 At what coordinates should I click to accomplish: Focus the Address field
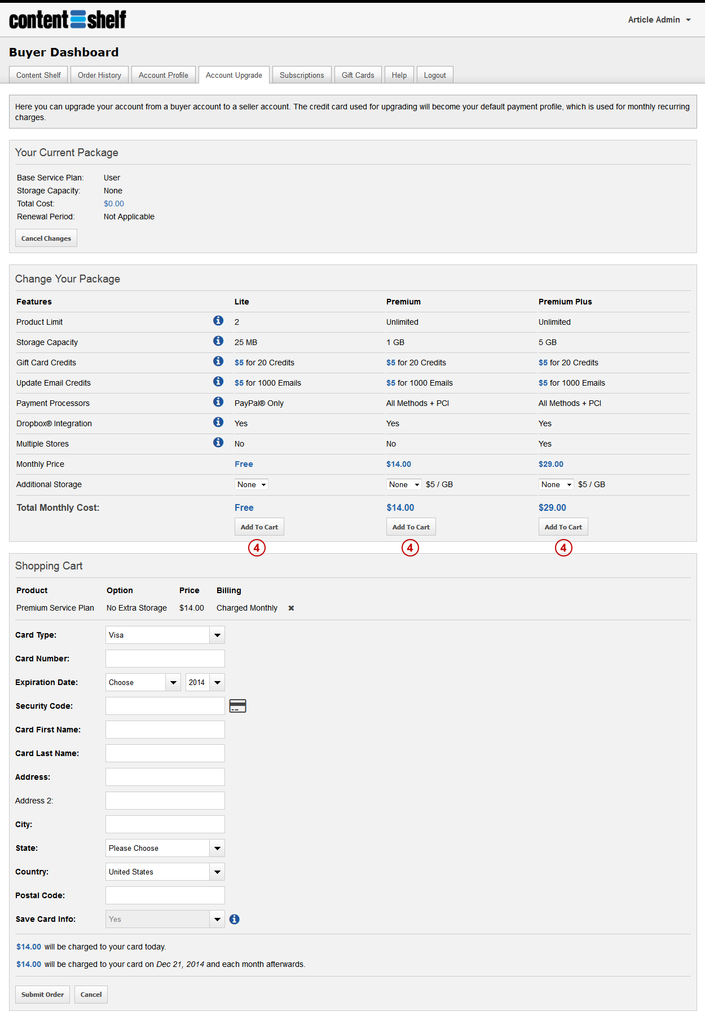[165, 777]
